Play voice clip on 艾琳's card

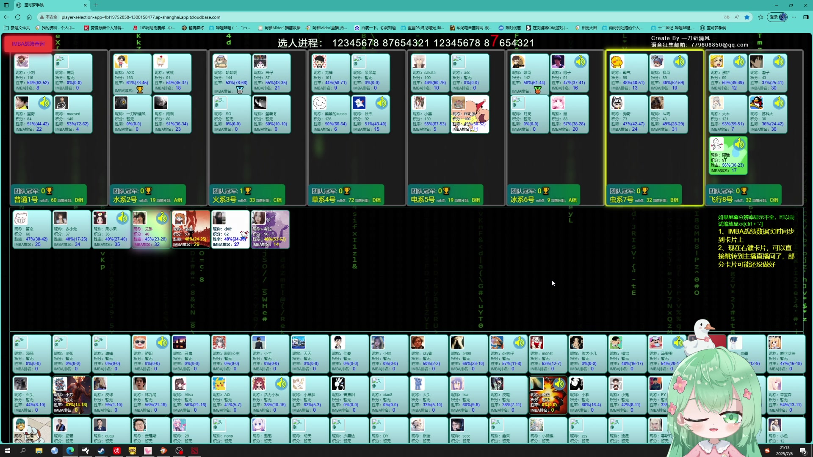(162, 218)
